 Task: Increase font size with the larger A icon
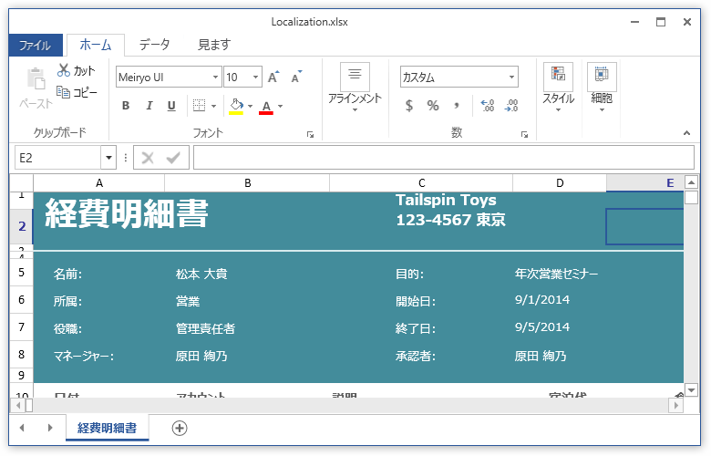point(273,78)
